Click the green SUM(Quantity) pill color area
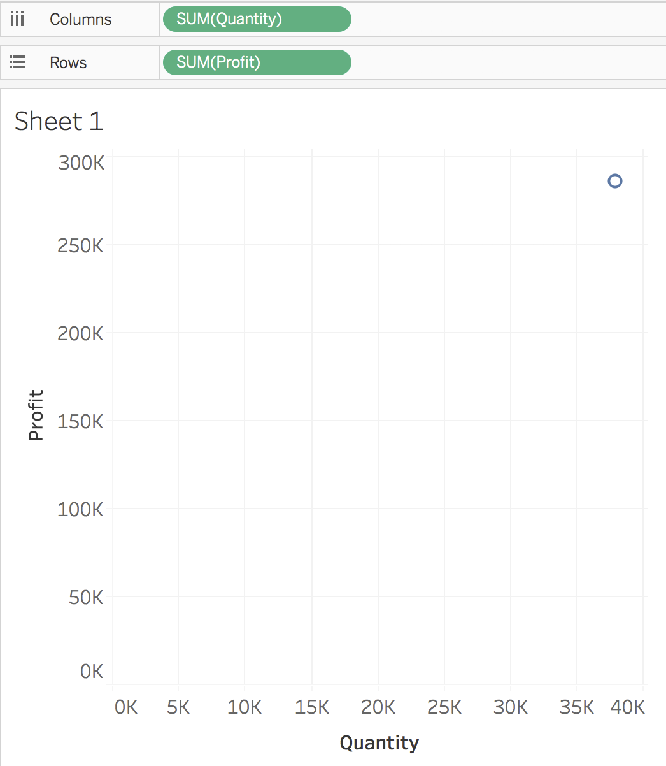Image resolution: width=666 pixels, height=766 pixels. 257,19
